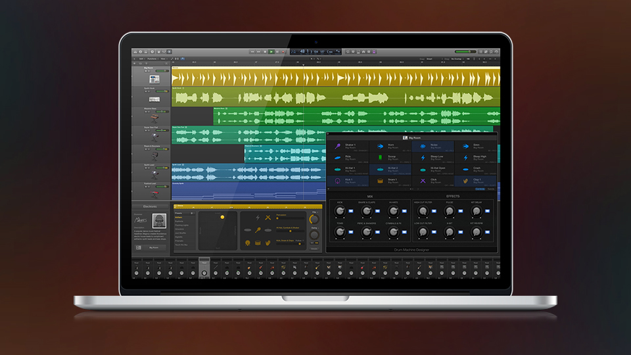Image resolution: width=631 pixels, height=355 pixels.
Task: Choose the Anthem drummer preset
Action: (x=179, y=218)
